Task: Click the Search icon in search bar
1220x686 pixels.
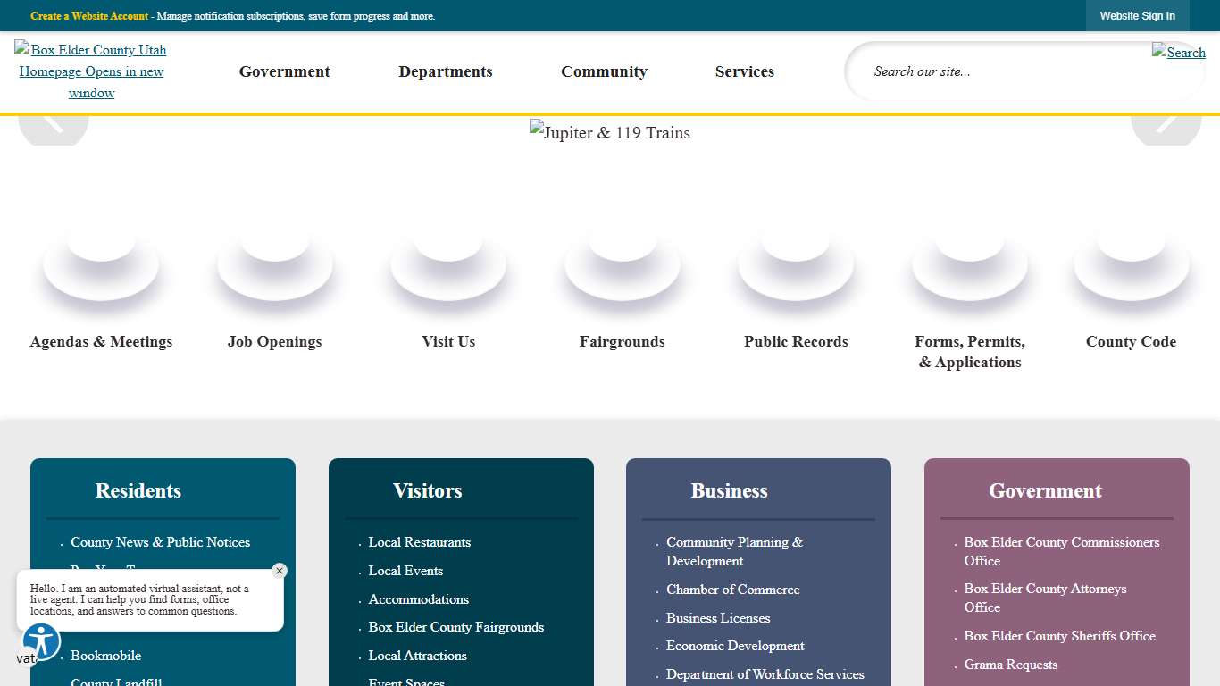Action: 1178,53
